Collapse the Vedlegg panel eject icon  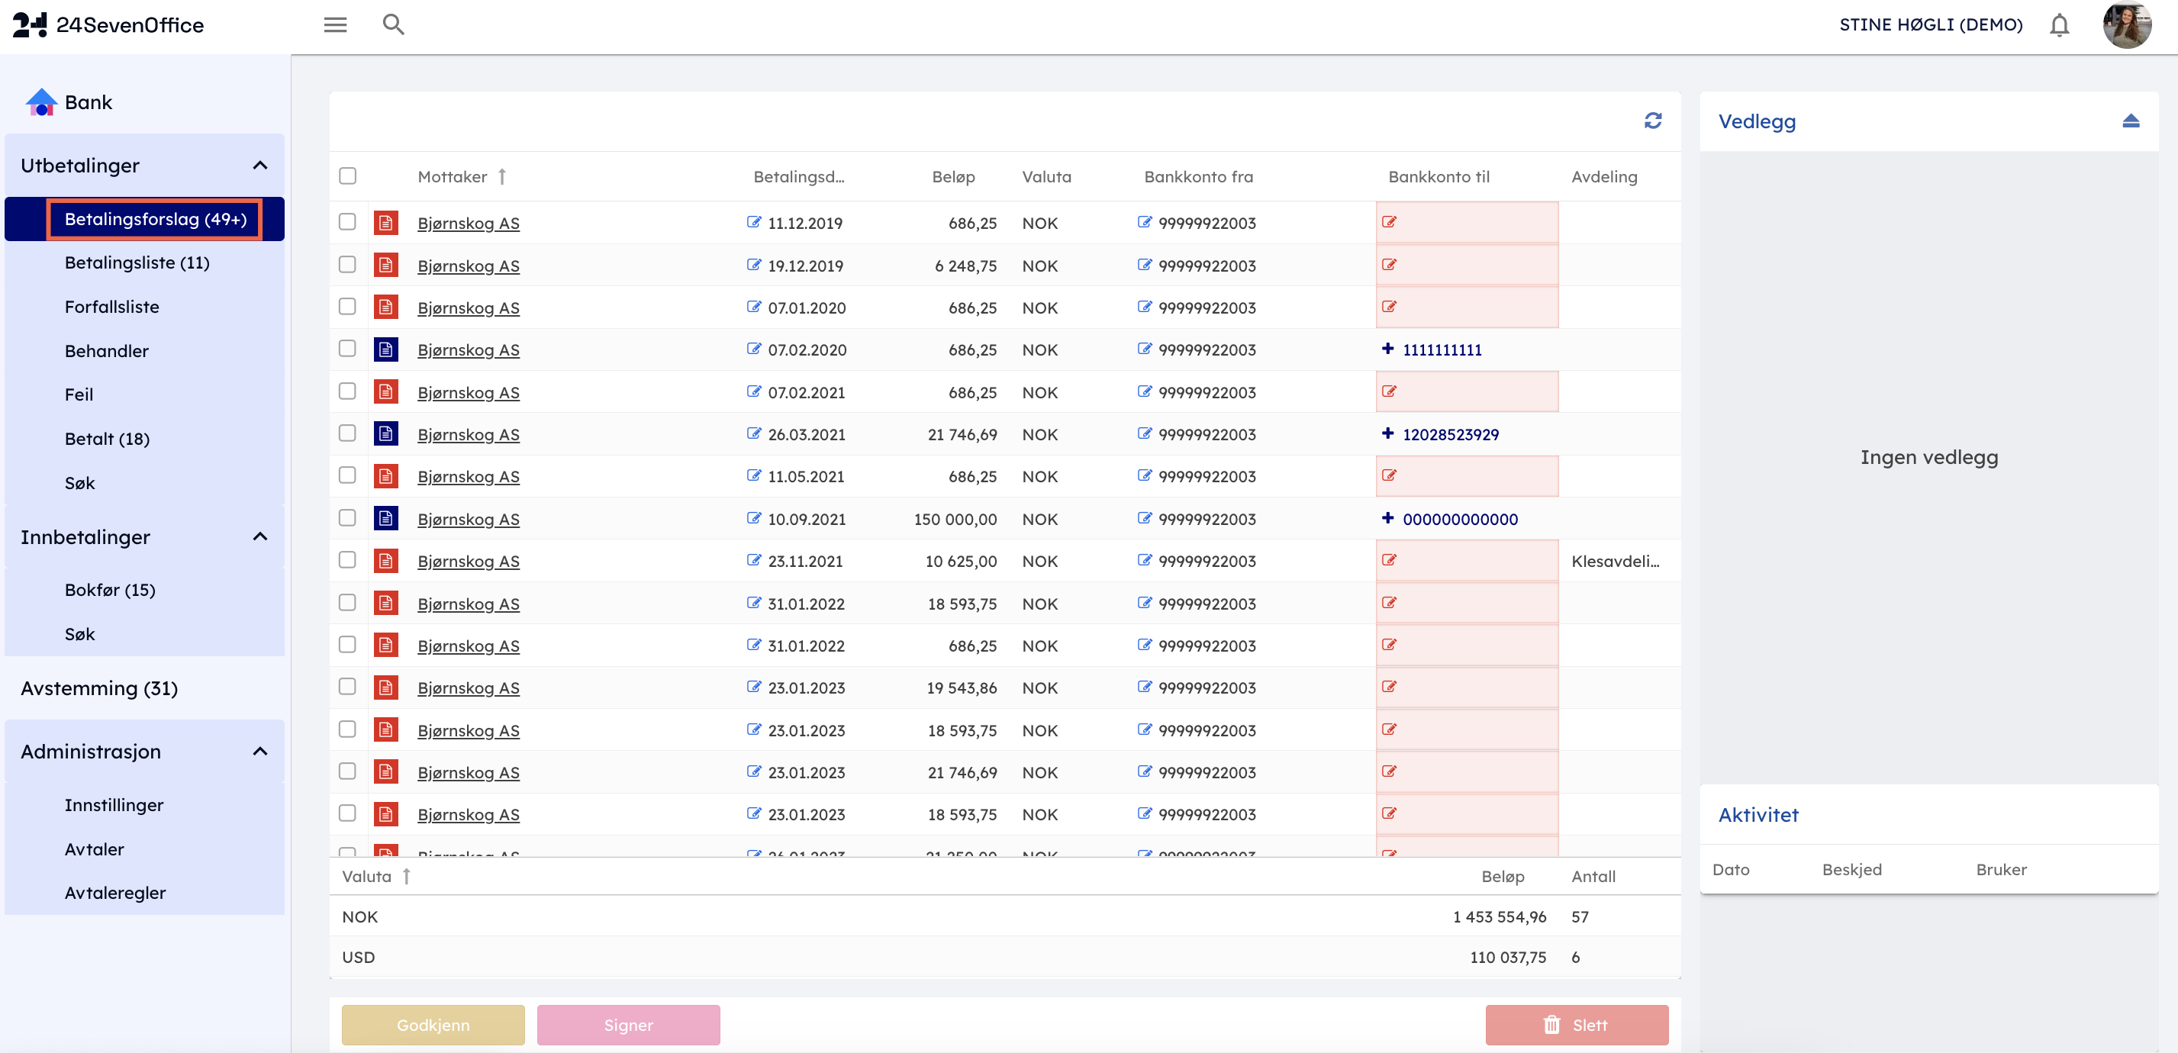pos(2130,121)
